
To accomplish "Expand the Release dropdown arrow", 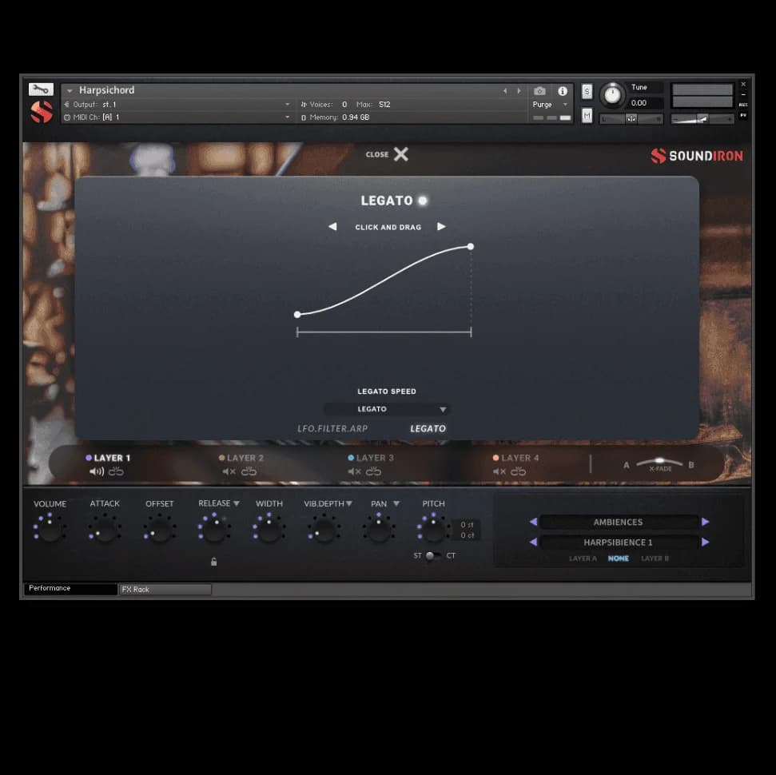I will coord(237,503).
